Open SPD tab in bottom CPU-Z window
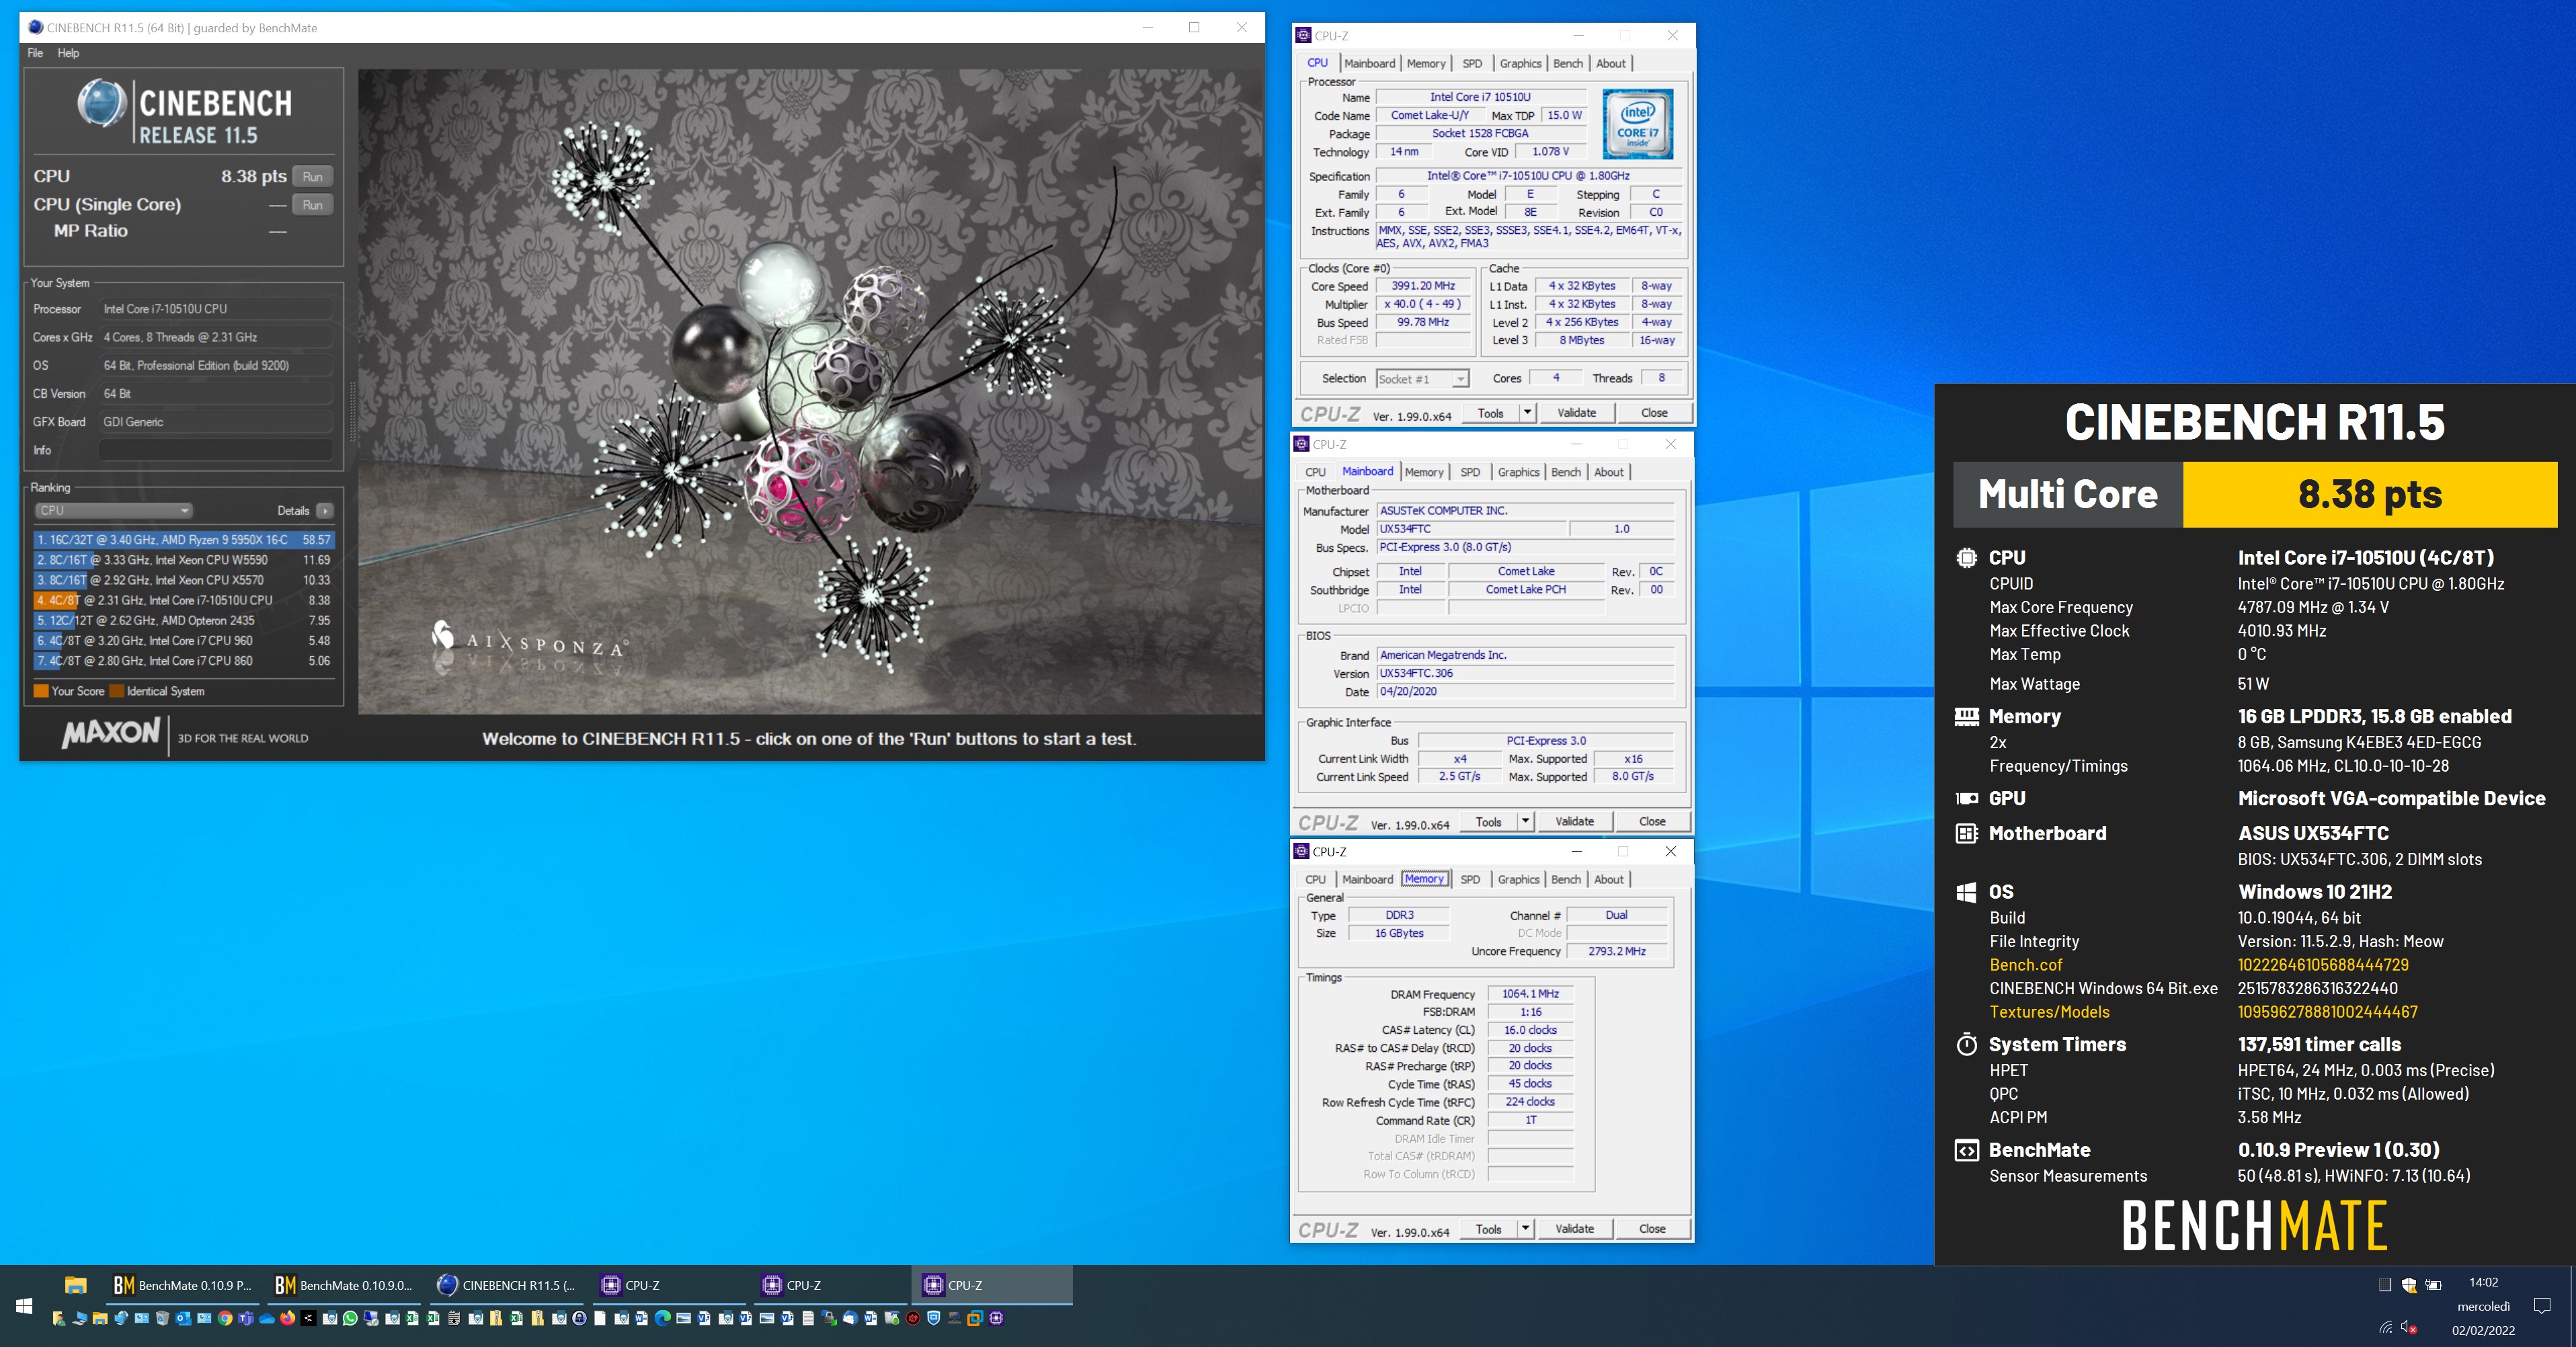Image resolution: width=2576 pixels, height=1347 pixels. (1470, 879)
